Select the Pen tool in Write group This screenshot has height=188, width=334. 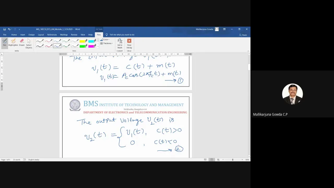[4, 43]
